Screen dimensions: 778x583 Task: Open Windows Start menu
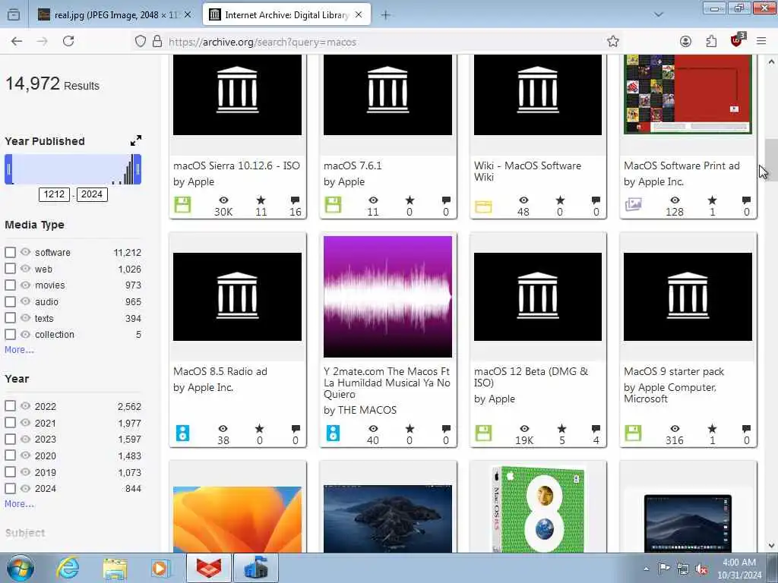click(21, 568)
